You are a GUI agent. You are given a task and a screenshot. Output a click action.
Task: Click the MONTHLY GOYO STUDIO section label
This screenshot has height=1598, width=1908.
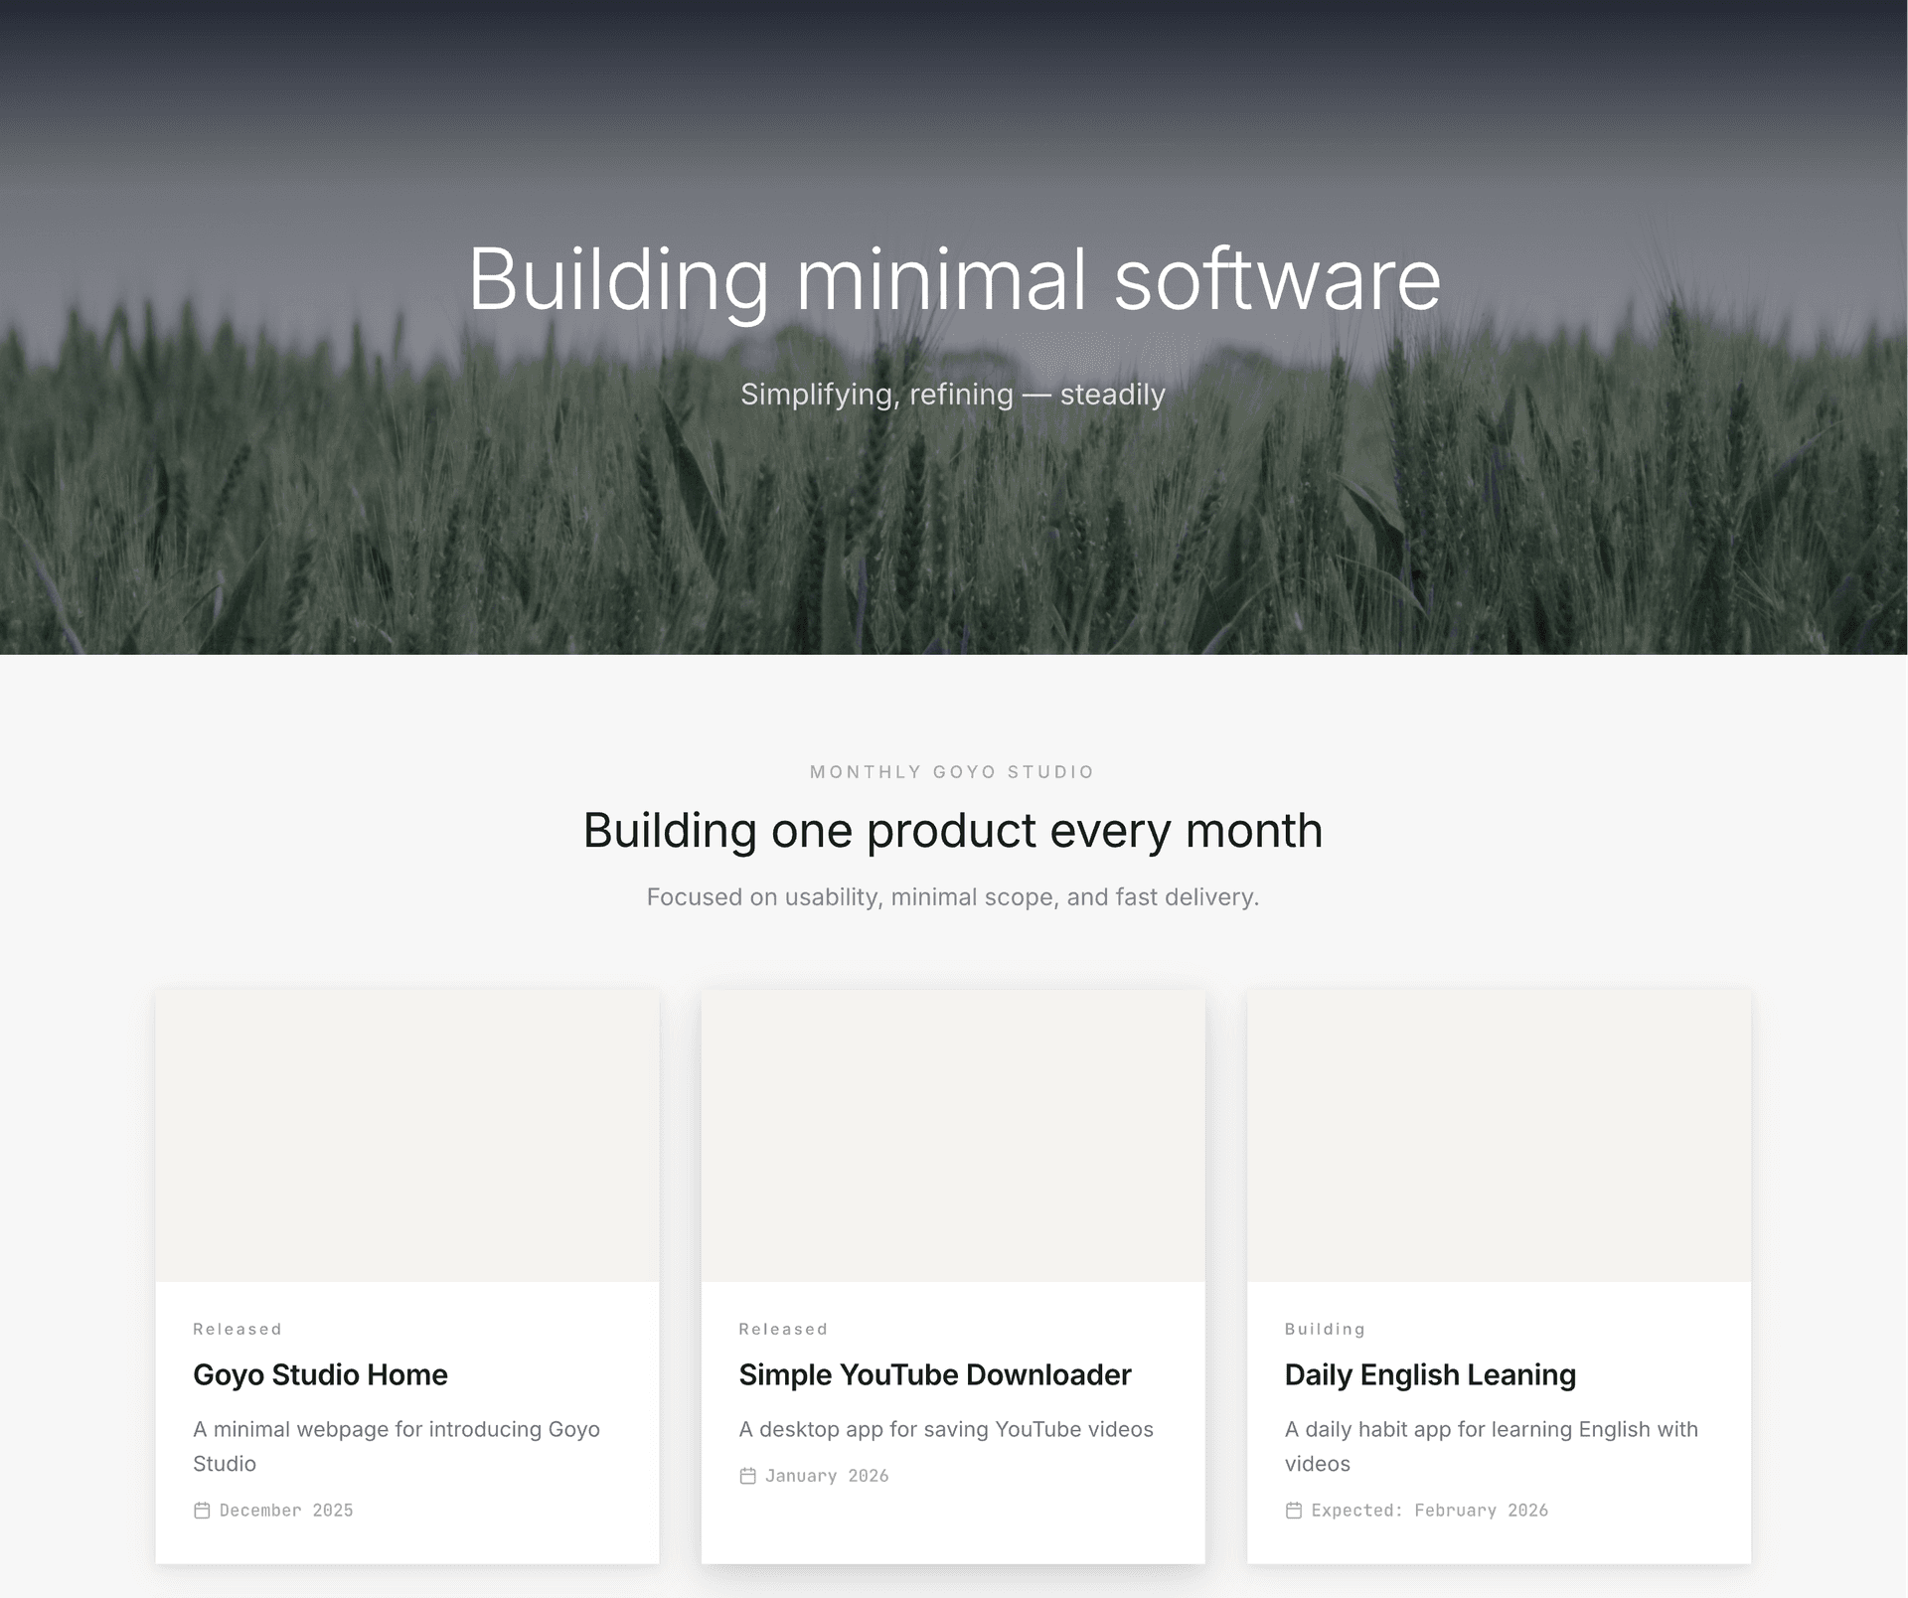point(952,772)
